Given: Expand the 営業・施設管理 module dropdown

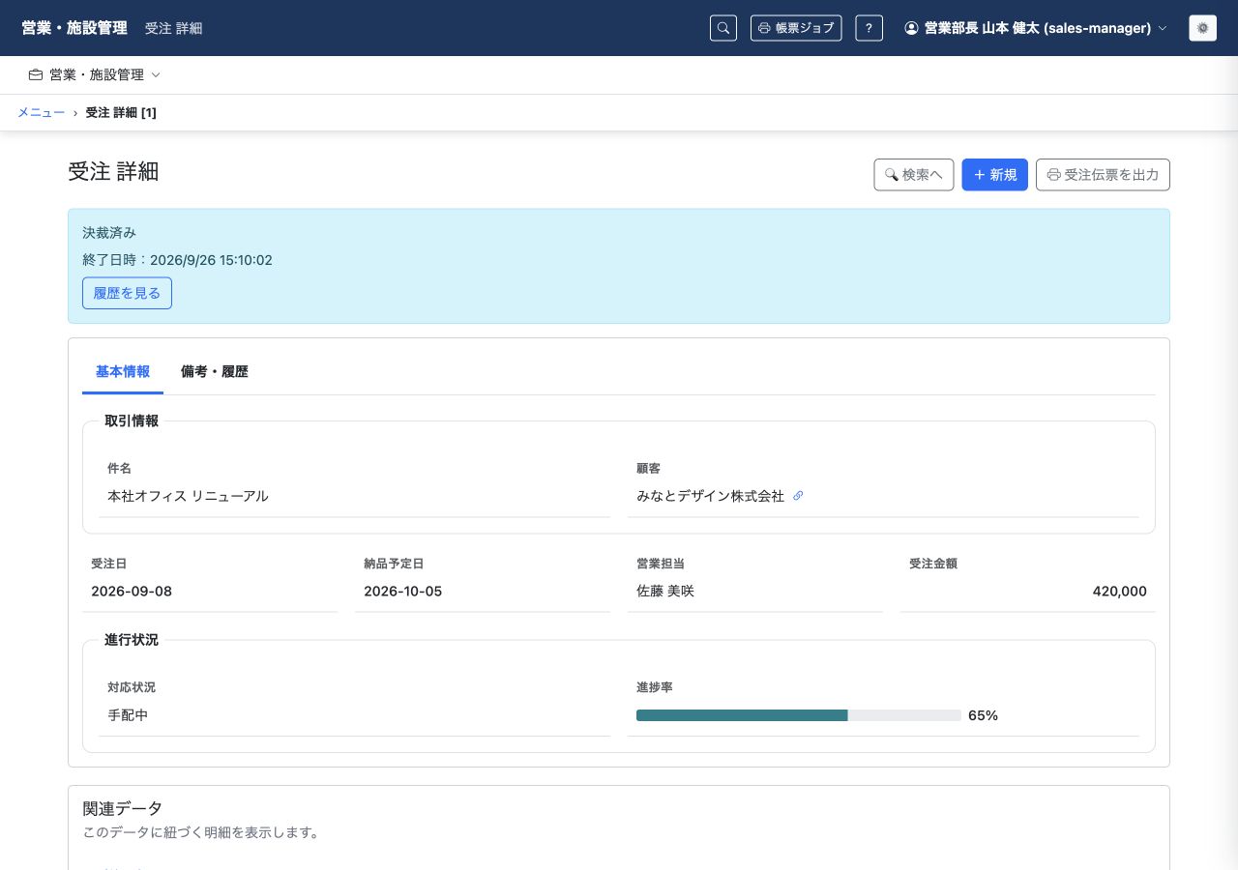Looking at the screenshot, I should (x=95, y=74).
